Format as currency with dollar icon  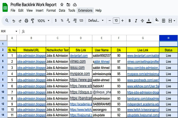click(56, 21)
